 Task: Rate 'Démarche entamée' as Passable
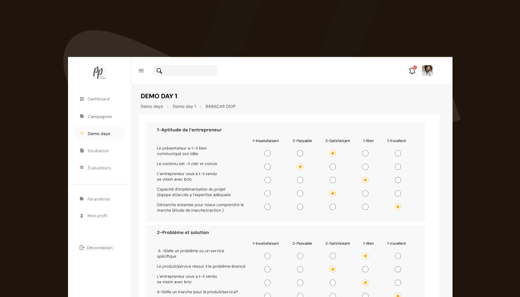(x=300, y=207)
